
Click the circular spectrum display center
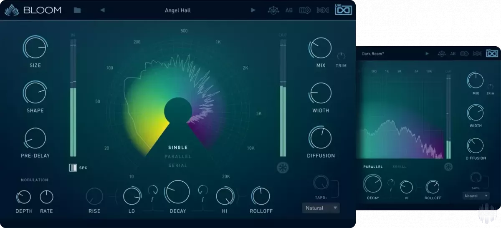(178, 111)
